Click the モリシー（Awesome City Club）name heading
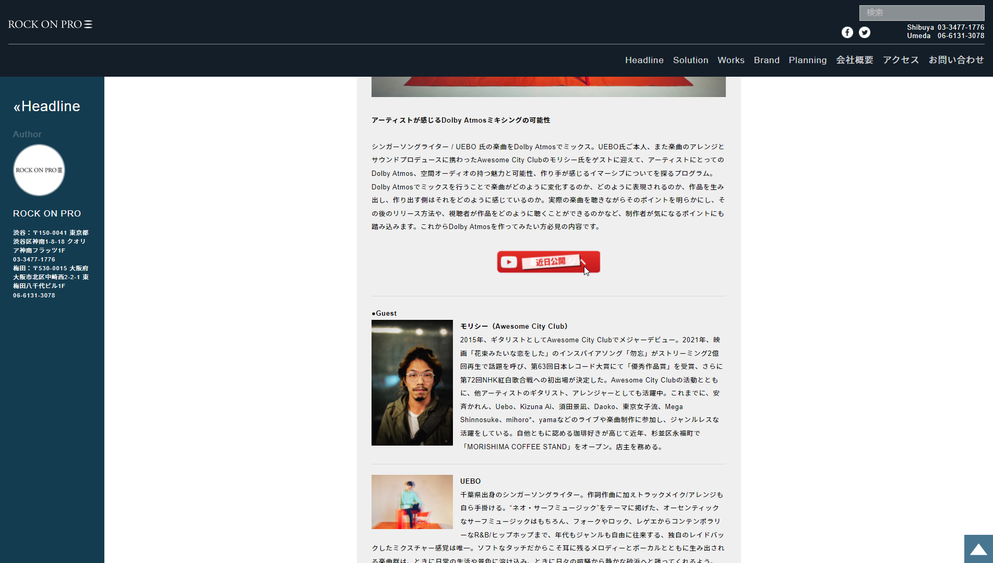This screenshot has height=563, width=993. (x=513, y=326)
